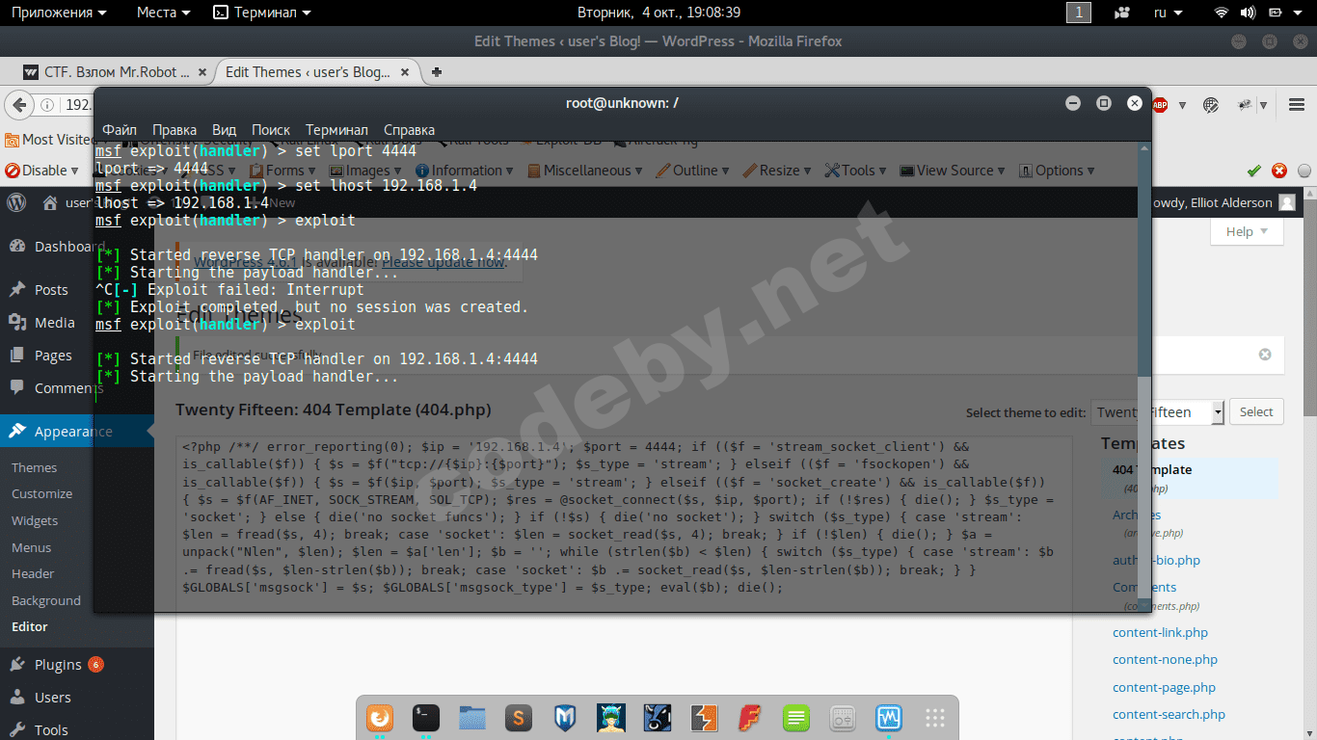The image size is (1317, 740).
Task: Expand the Tools dropdown on Web Developer toolbar
Action: coord(856,171)
